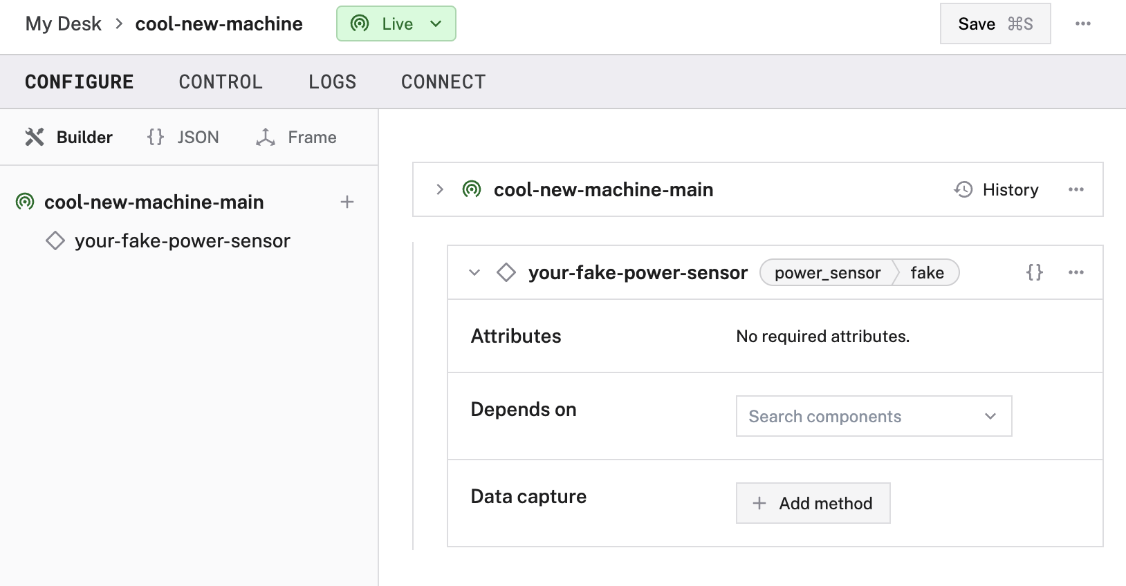Select your-fake-power-sensor in the sidebar tree
The width and height of the screenshot is (1126, 586).
click(x=182, y=240)
